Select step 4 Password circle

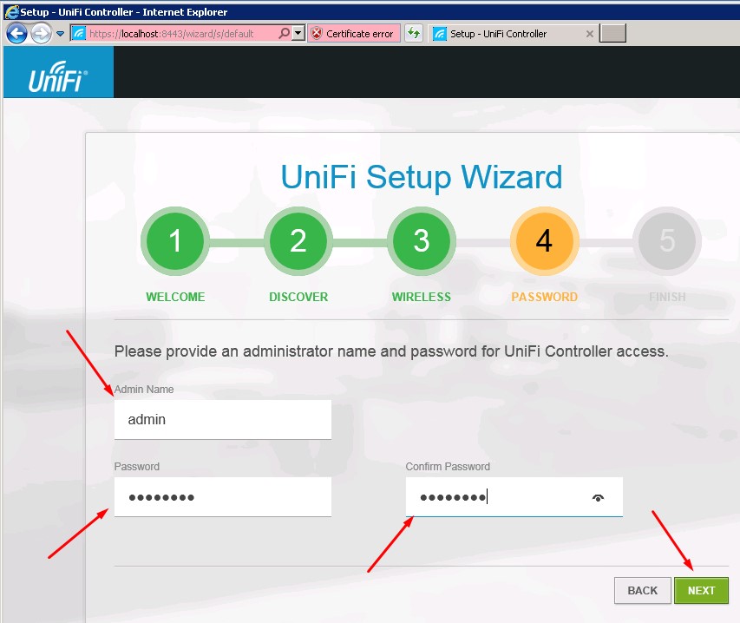coord(544,240)
